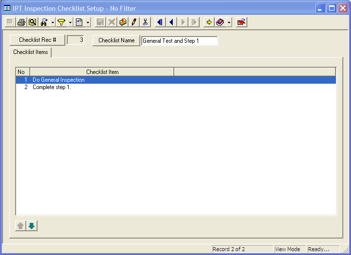Select the Complete step 1. row
The height and width of the screenshot is (255, 351).
pos(176,87)
